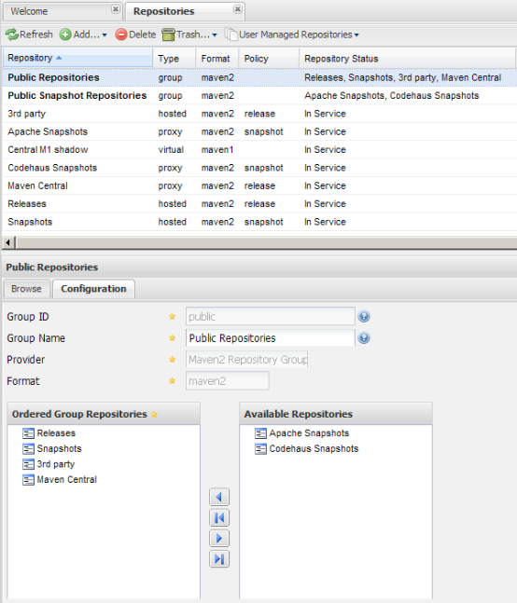Click the help icon beside Group ID
This screenshot has width=517, height=603.
click(364, 317)
